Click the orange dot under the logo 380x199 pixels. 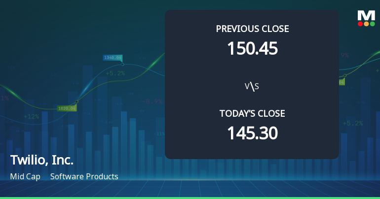pyautogui.click(x=366, y=23)
